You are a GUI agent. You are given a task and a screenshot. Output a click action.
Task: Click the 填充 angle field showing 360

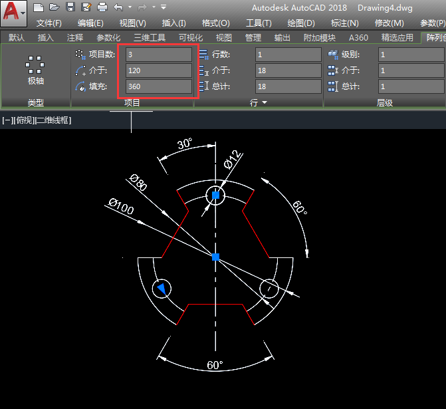coord(159,86)
